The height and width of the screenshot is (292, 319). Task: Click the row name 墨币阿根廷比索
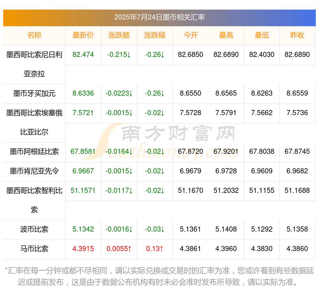(34, 152)
